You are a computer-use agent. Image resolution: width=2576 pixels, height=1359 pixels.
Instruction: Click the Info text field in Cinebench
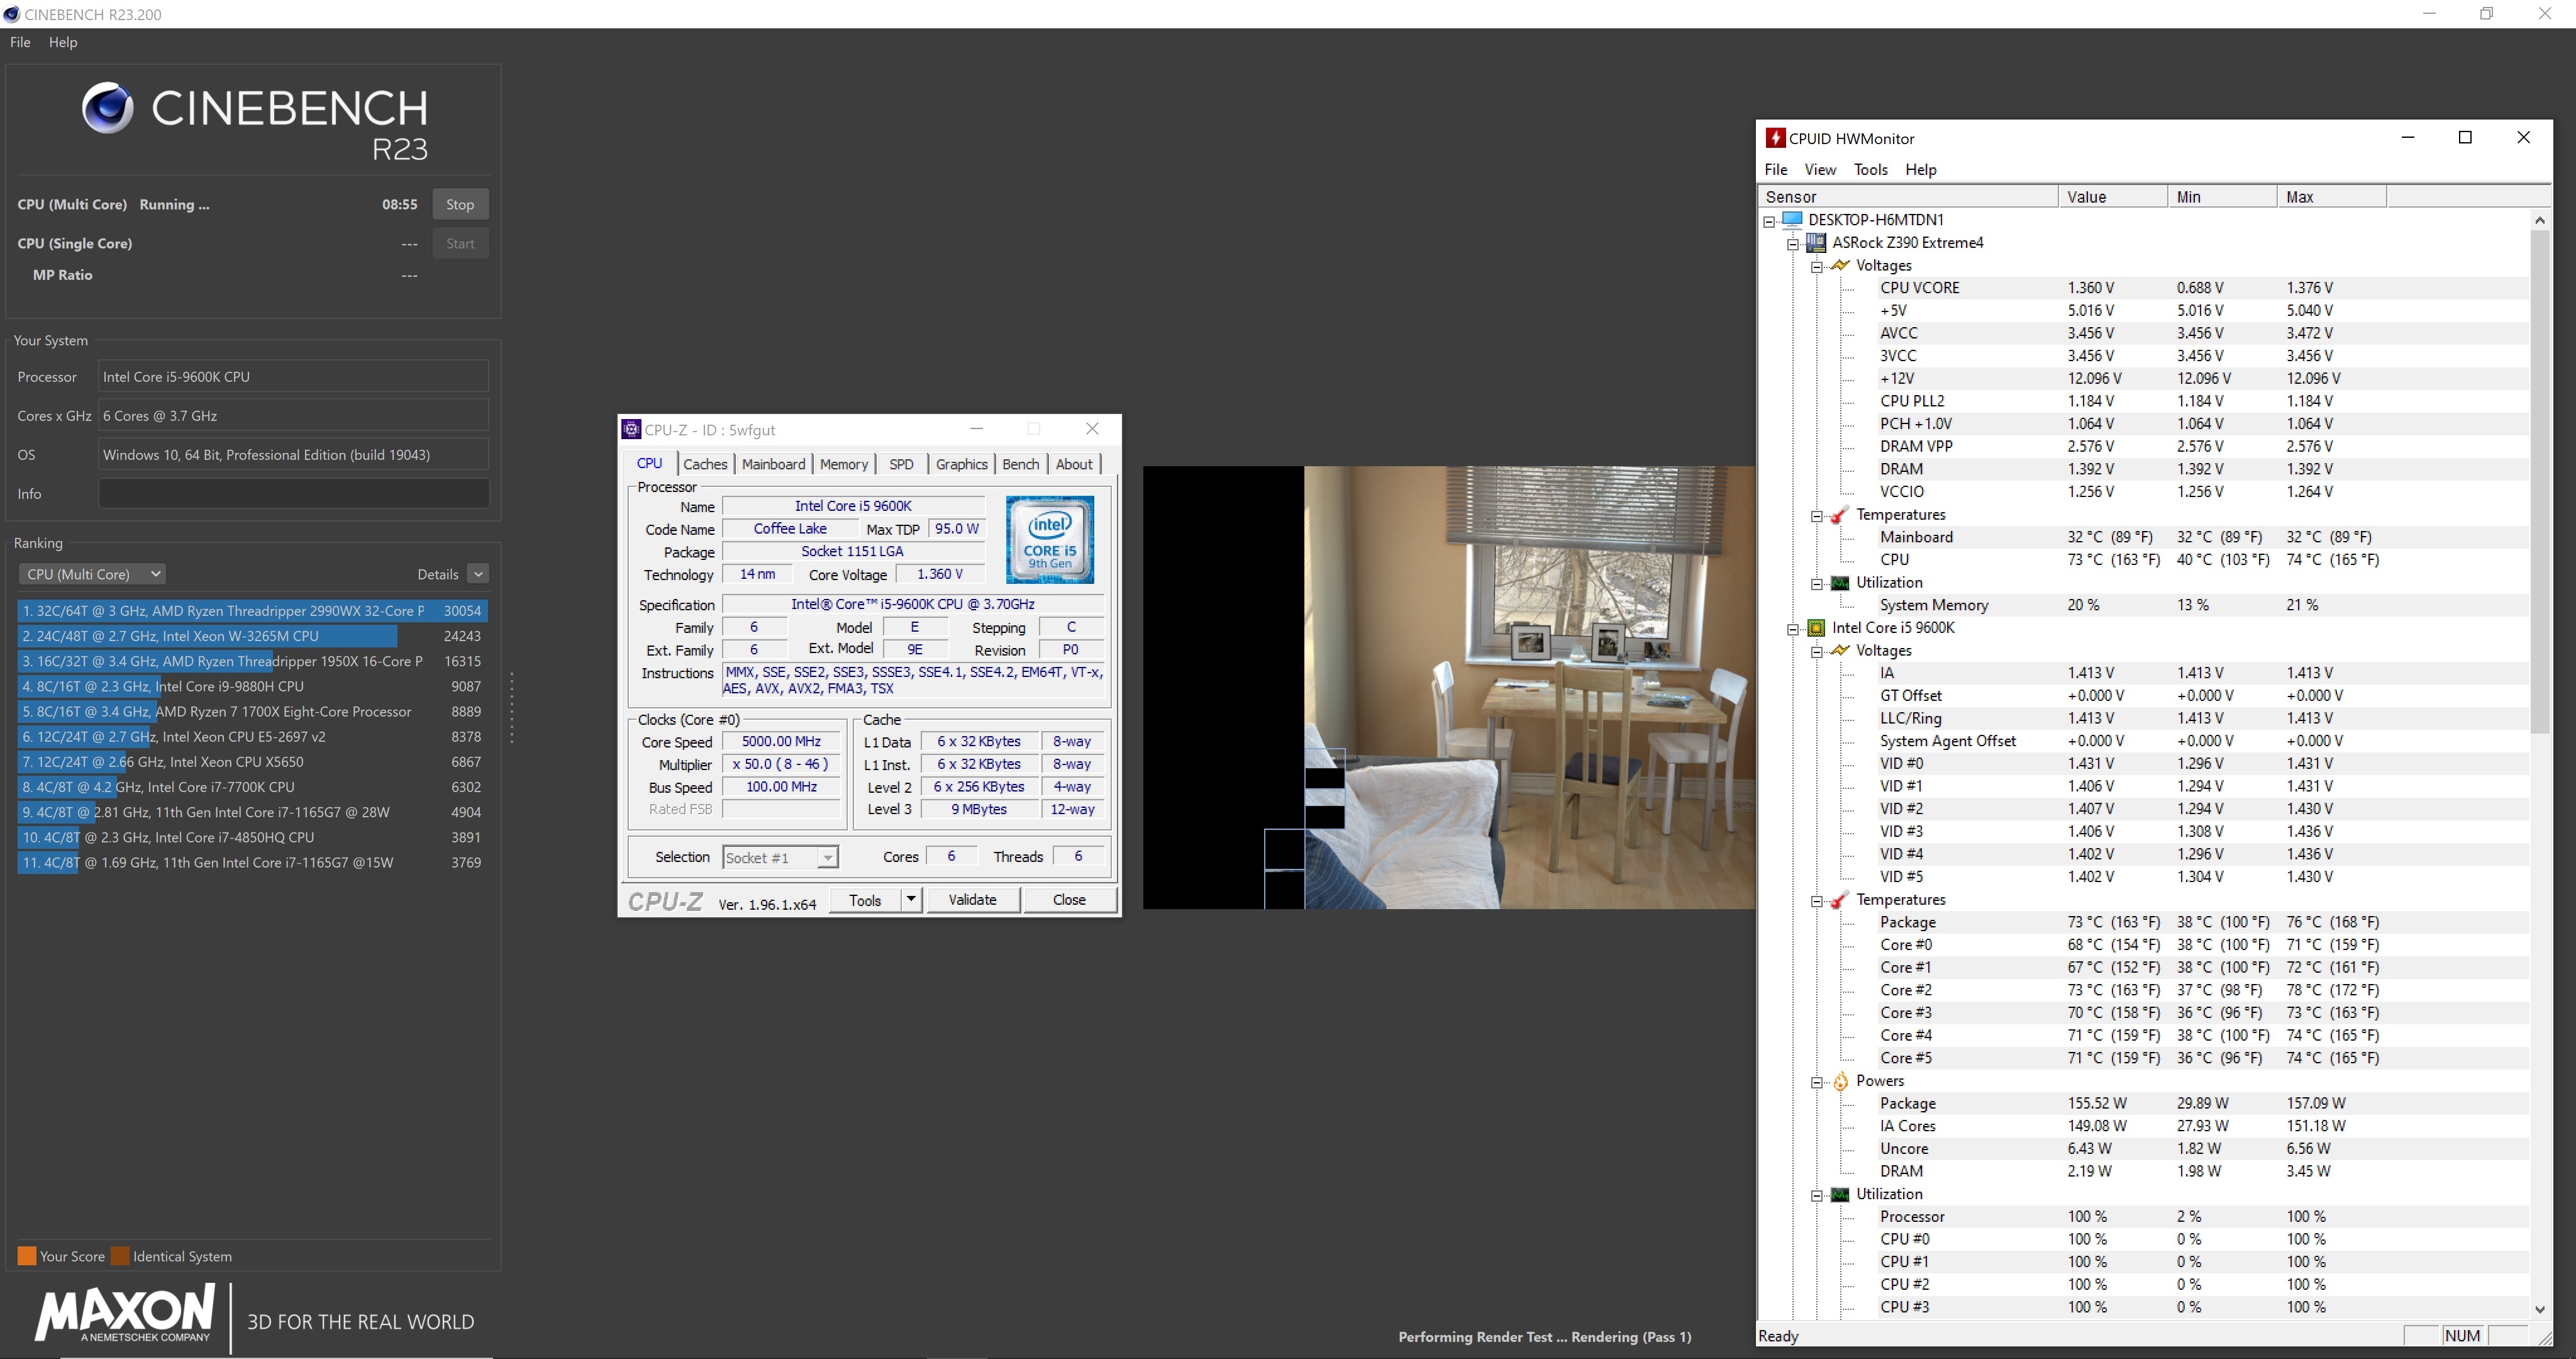pyautogui.click(x=293, y=493)
